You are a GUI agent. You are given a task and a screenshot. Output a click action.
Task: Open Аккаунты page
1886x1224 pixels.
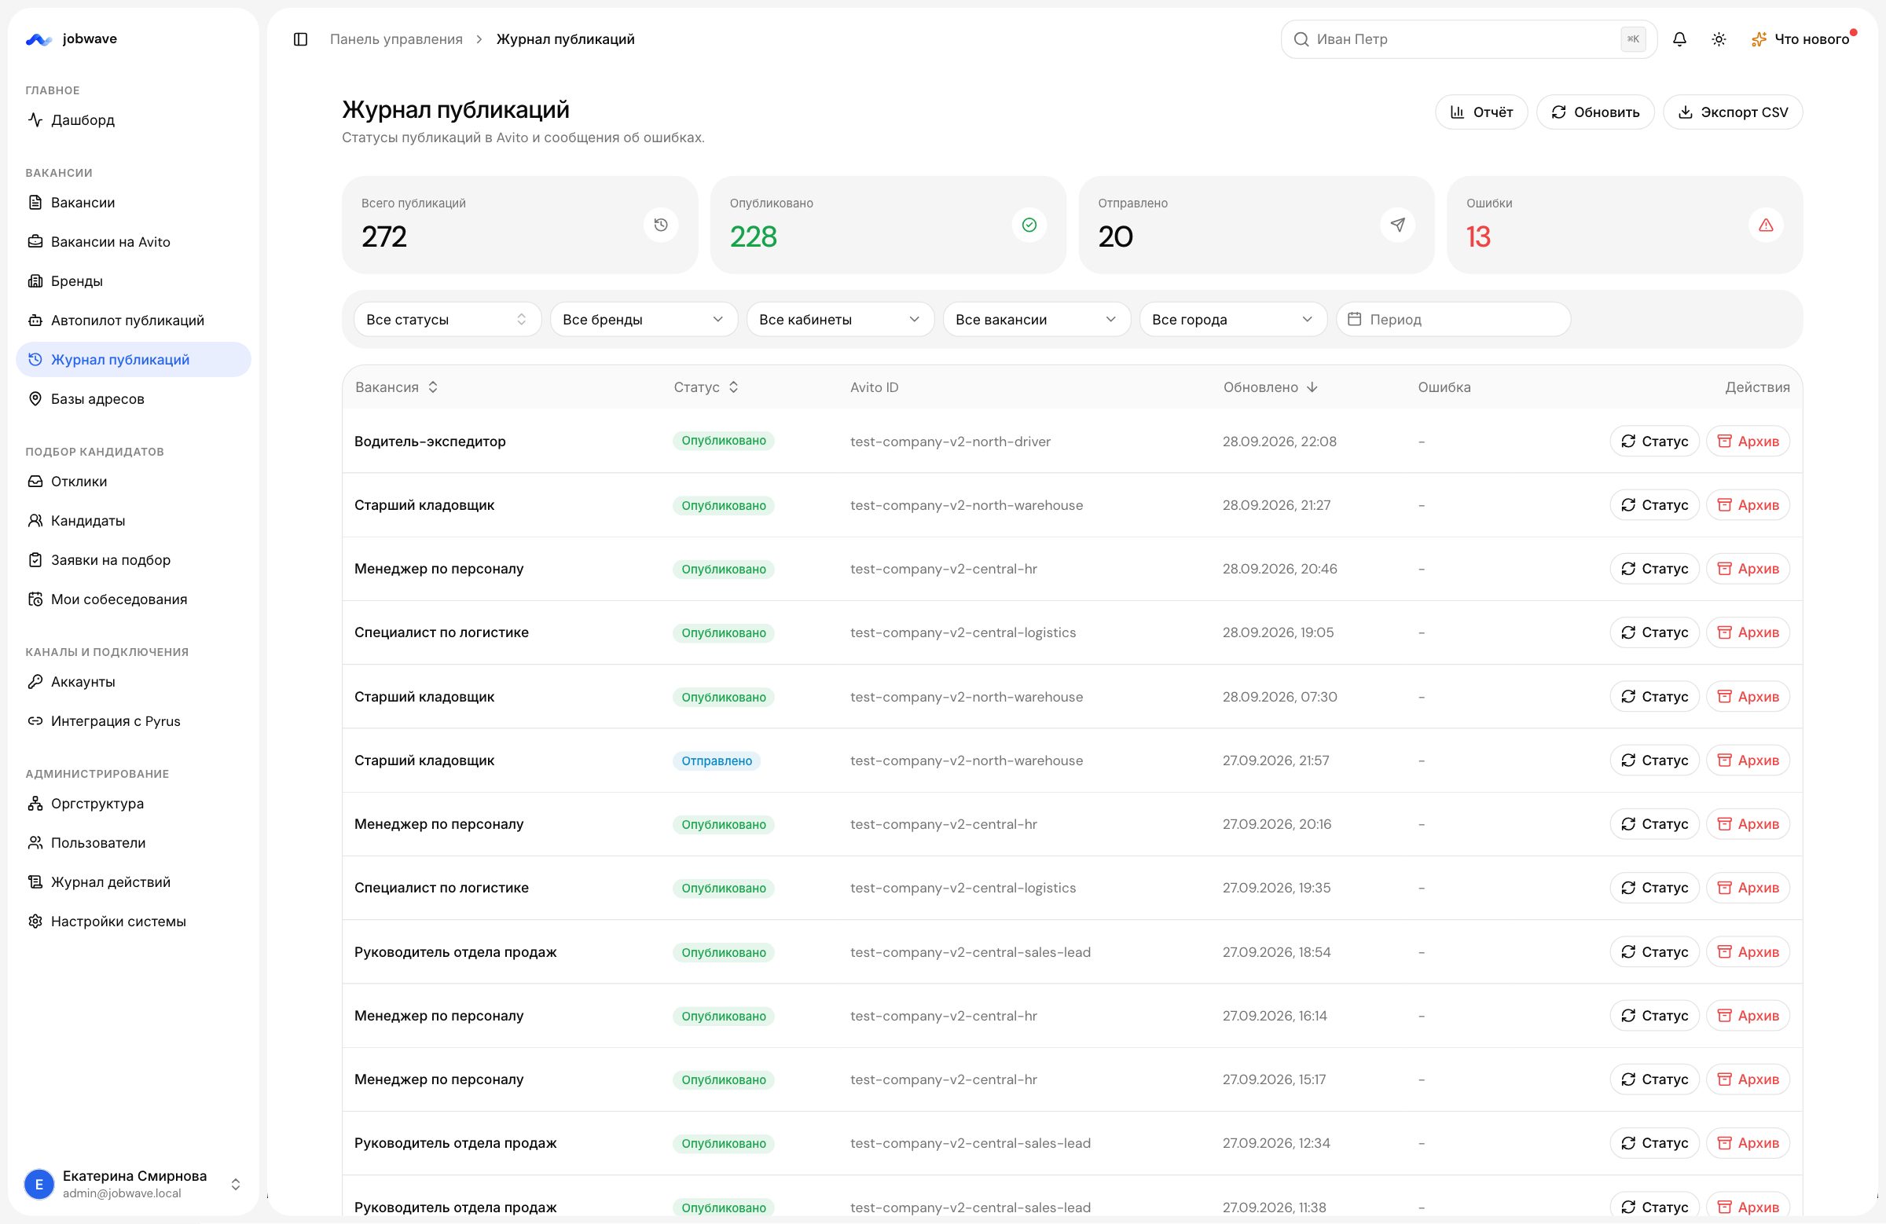click(x=133, y=682)
